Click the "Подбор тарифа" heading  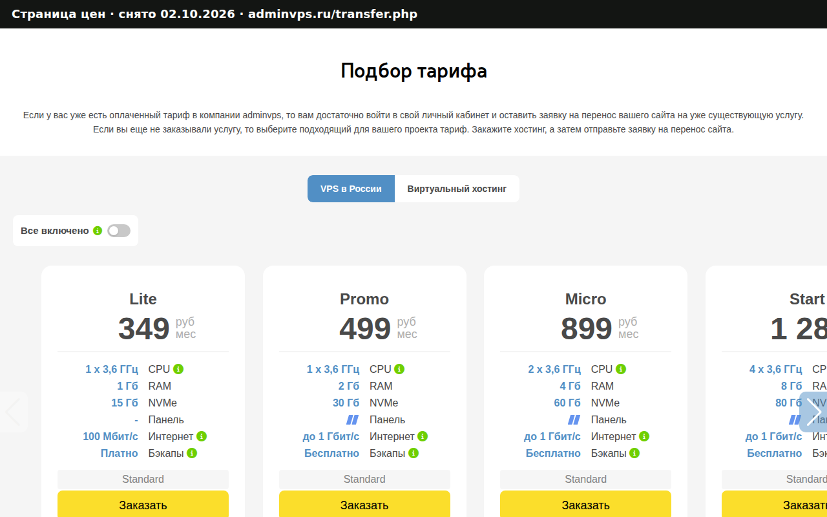click(x=413, y=70)
